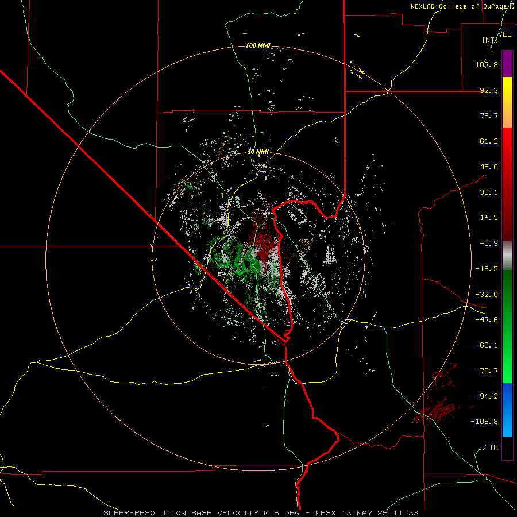Select the 30.1 legend value
517x517 pixels.
[489, 192]
